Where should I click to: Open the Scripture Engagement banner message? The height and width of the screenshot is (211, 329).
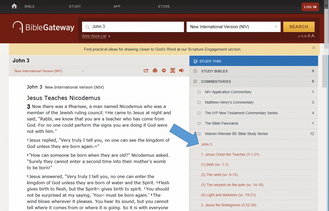tap(163, 49)
